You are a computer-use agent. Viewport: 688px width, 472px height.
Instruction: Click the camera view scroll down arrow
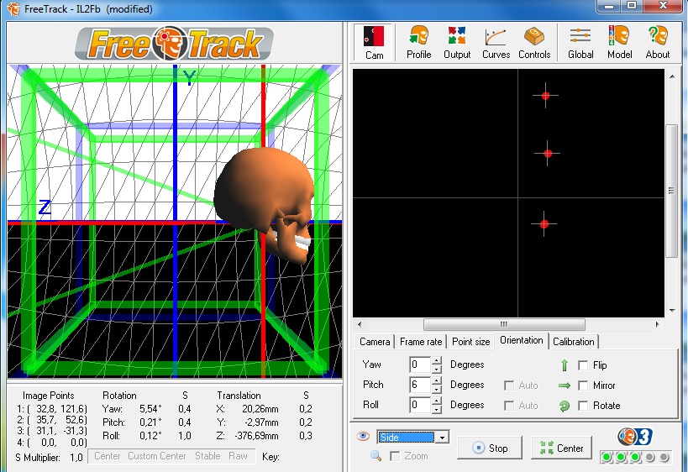[x=672, y=311]
